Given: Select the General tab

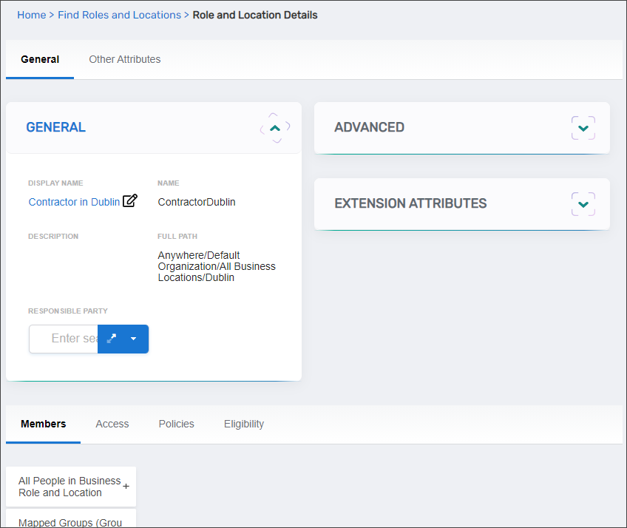Looking at the screenshot, I should pyautogui.click(x=40, y=59).
